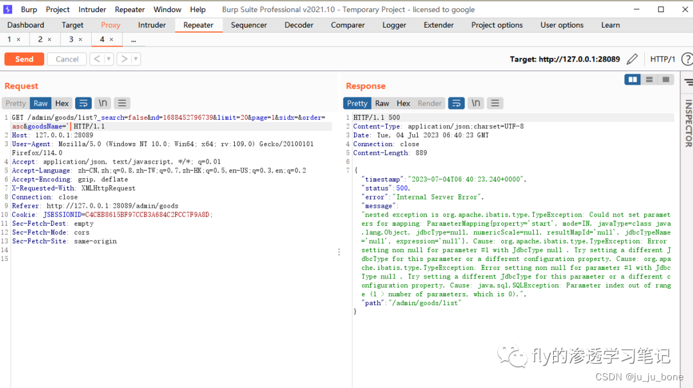This screenshot has height=388, width=693.
Task: Send the request
Action: tap(24, 59)
